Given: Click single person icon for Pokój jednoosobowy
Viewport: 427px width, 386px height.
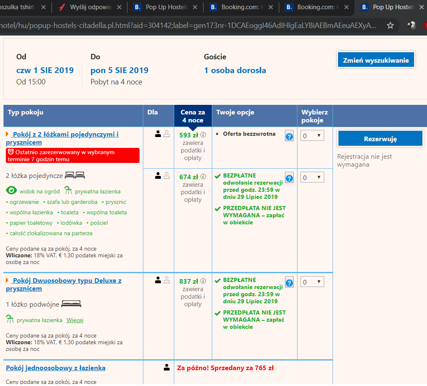Looking at the screenshot, I should coord(167,367).
